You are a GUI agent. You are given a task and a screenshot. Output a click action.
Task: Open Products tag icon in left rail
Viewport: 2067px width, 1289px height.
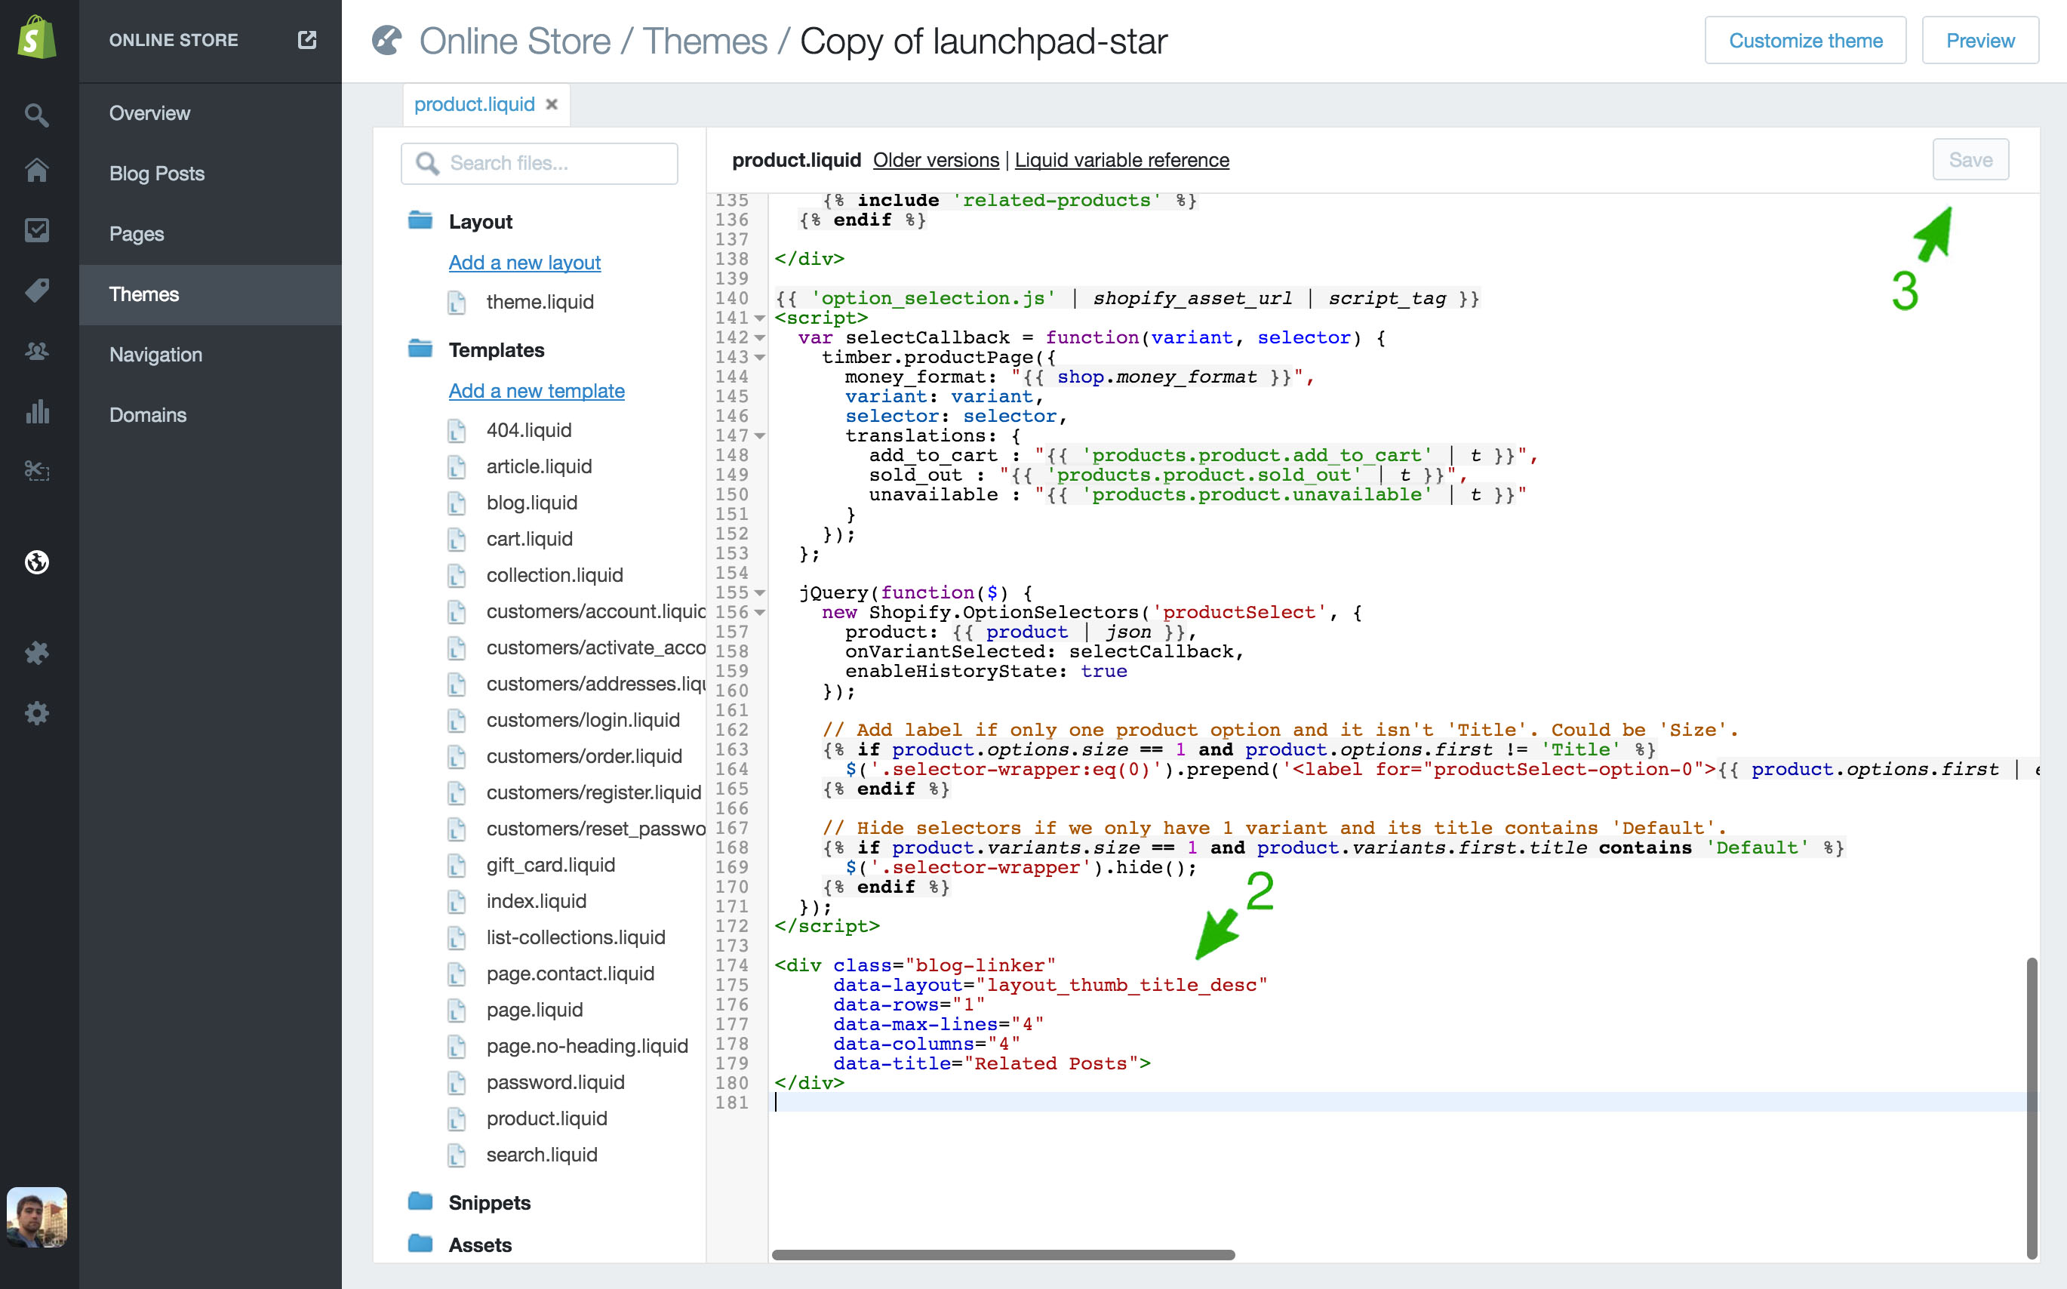click(x=37, y=291)
